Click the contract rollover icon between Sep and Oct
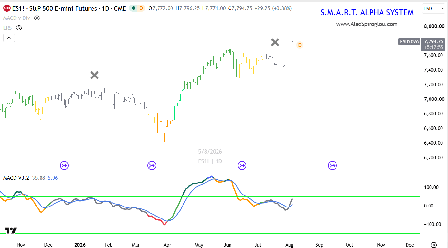Viewport: 448px width, 248px height. click(332, 166)
